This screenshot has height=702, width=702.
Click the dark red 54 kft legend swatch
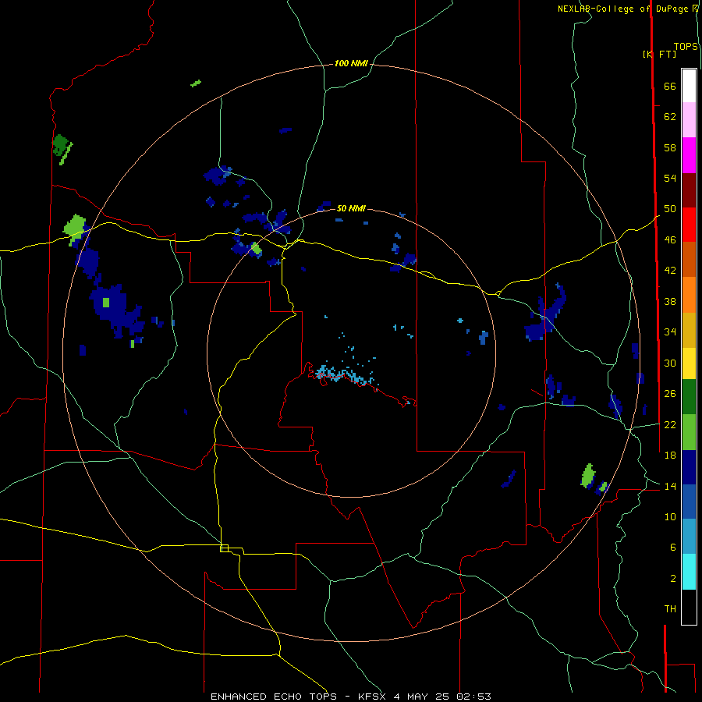click(689, 190)
